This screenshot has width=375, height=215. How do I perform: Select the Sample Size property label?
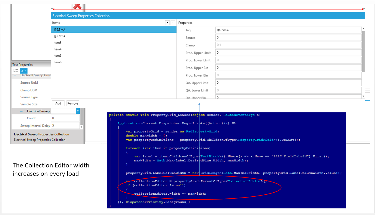(29, 104)
